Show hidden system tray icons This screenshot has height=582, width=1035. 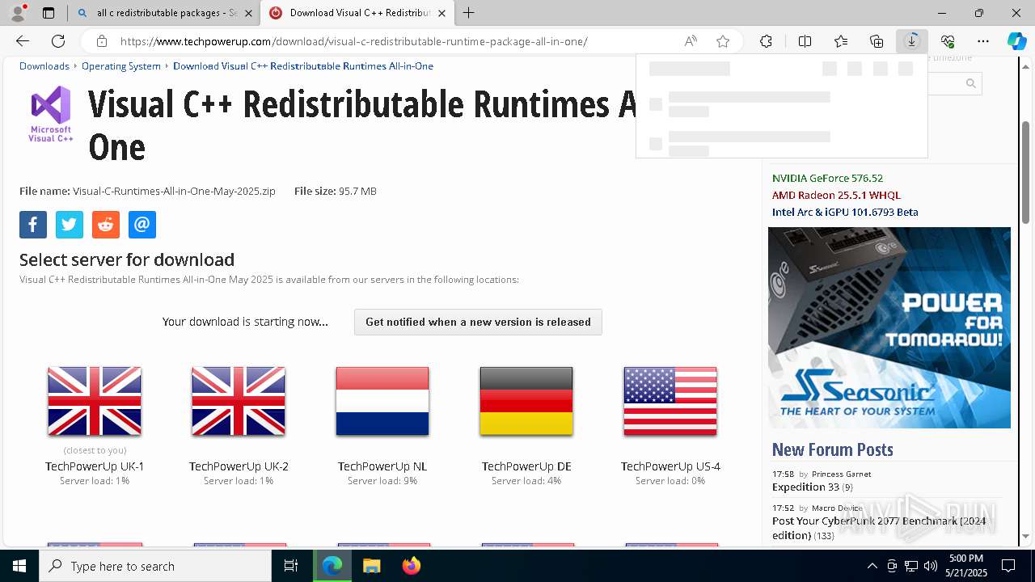(872, 566)
